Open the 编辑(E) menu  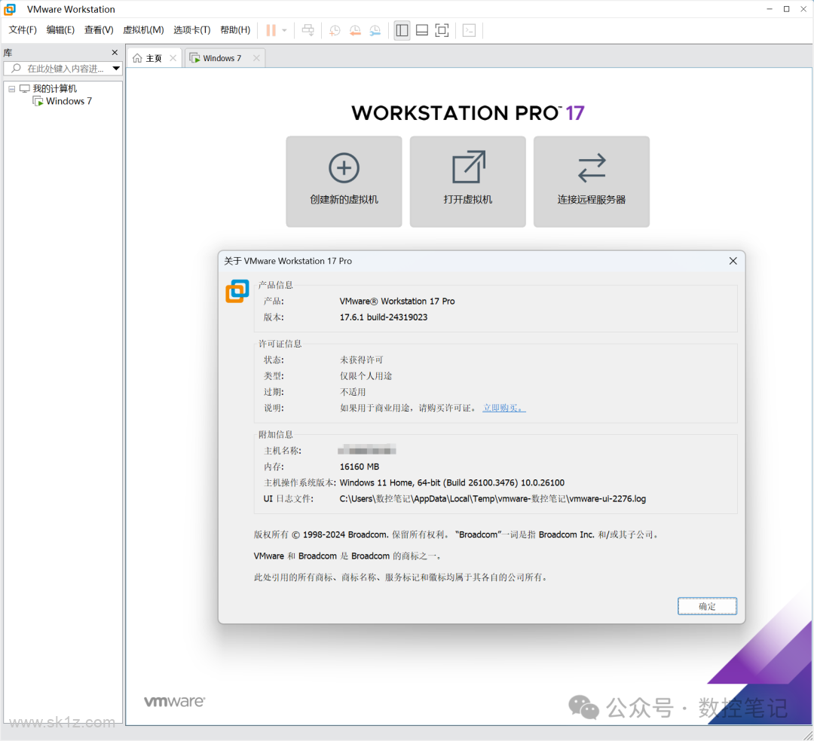click(60, 30)
